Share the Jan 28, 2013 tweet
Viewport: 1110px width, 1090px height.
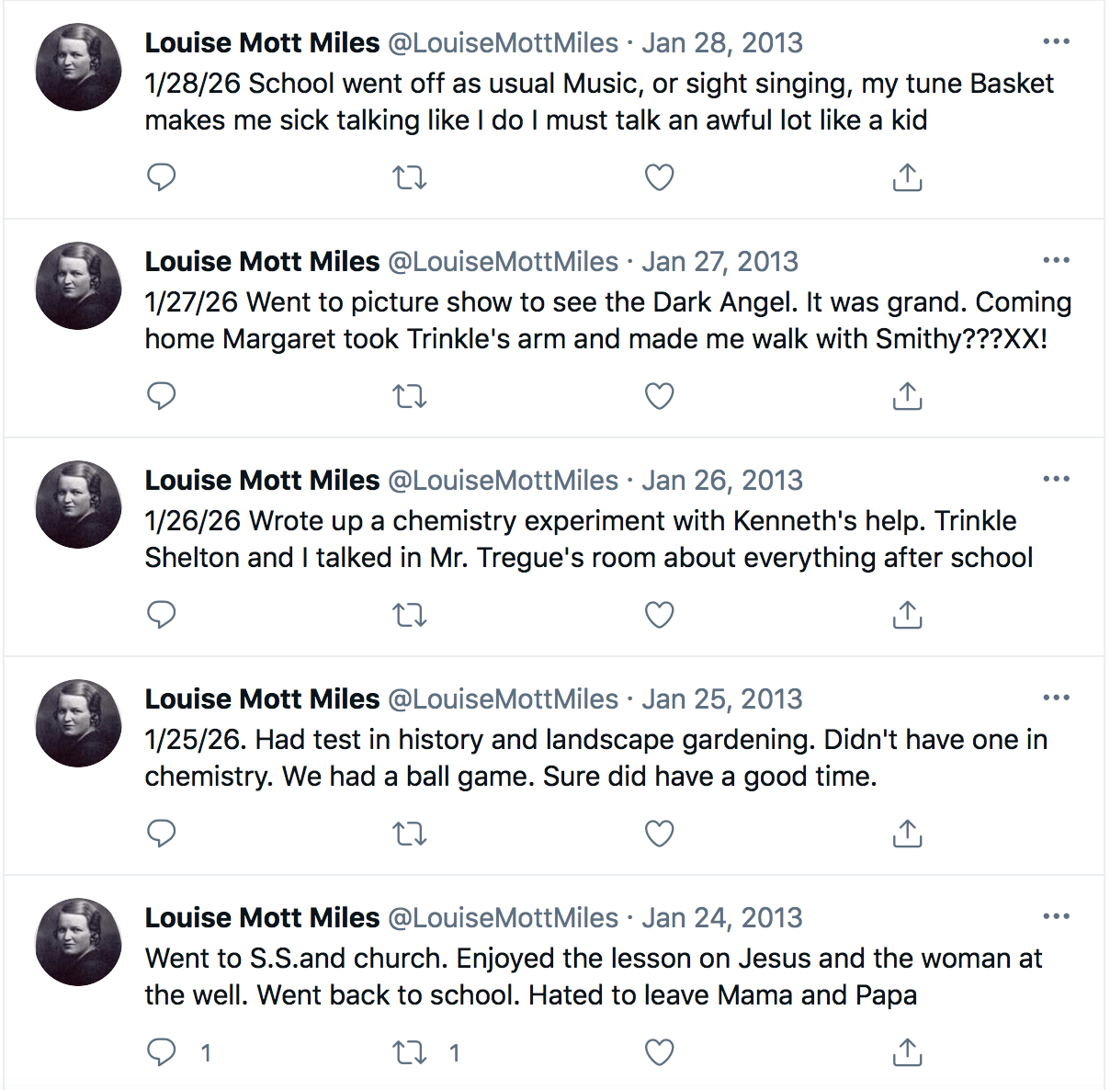pyautogui.click(x=907, y=176)
